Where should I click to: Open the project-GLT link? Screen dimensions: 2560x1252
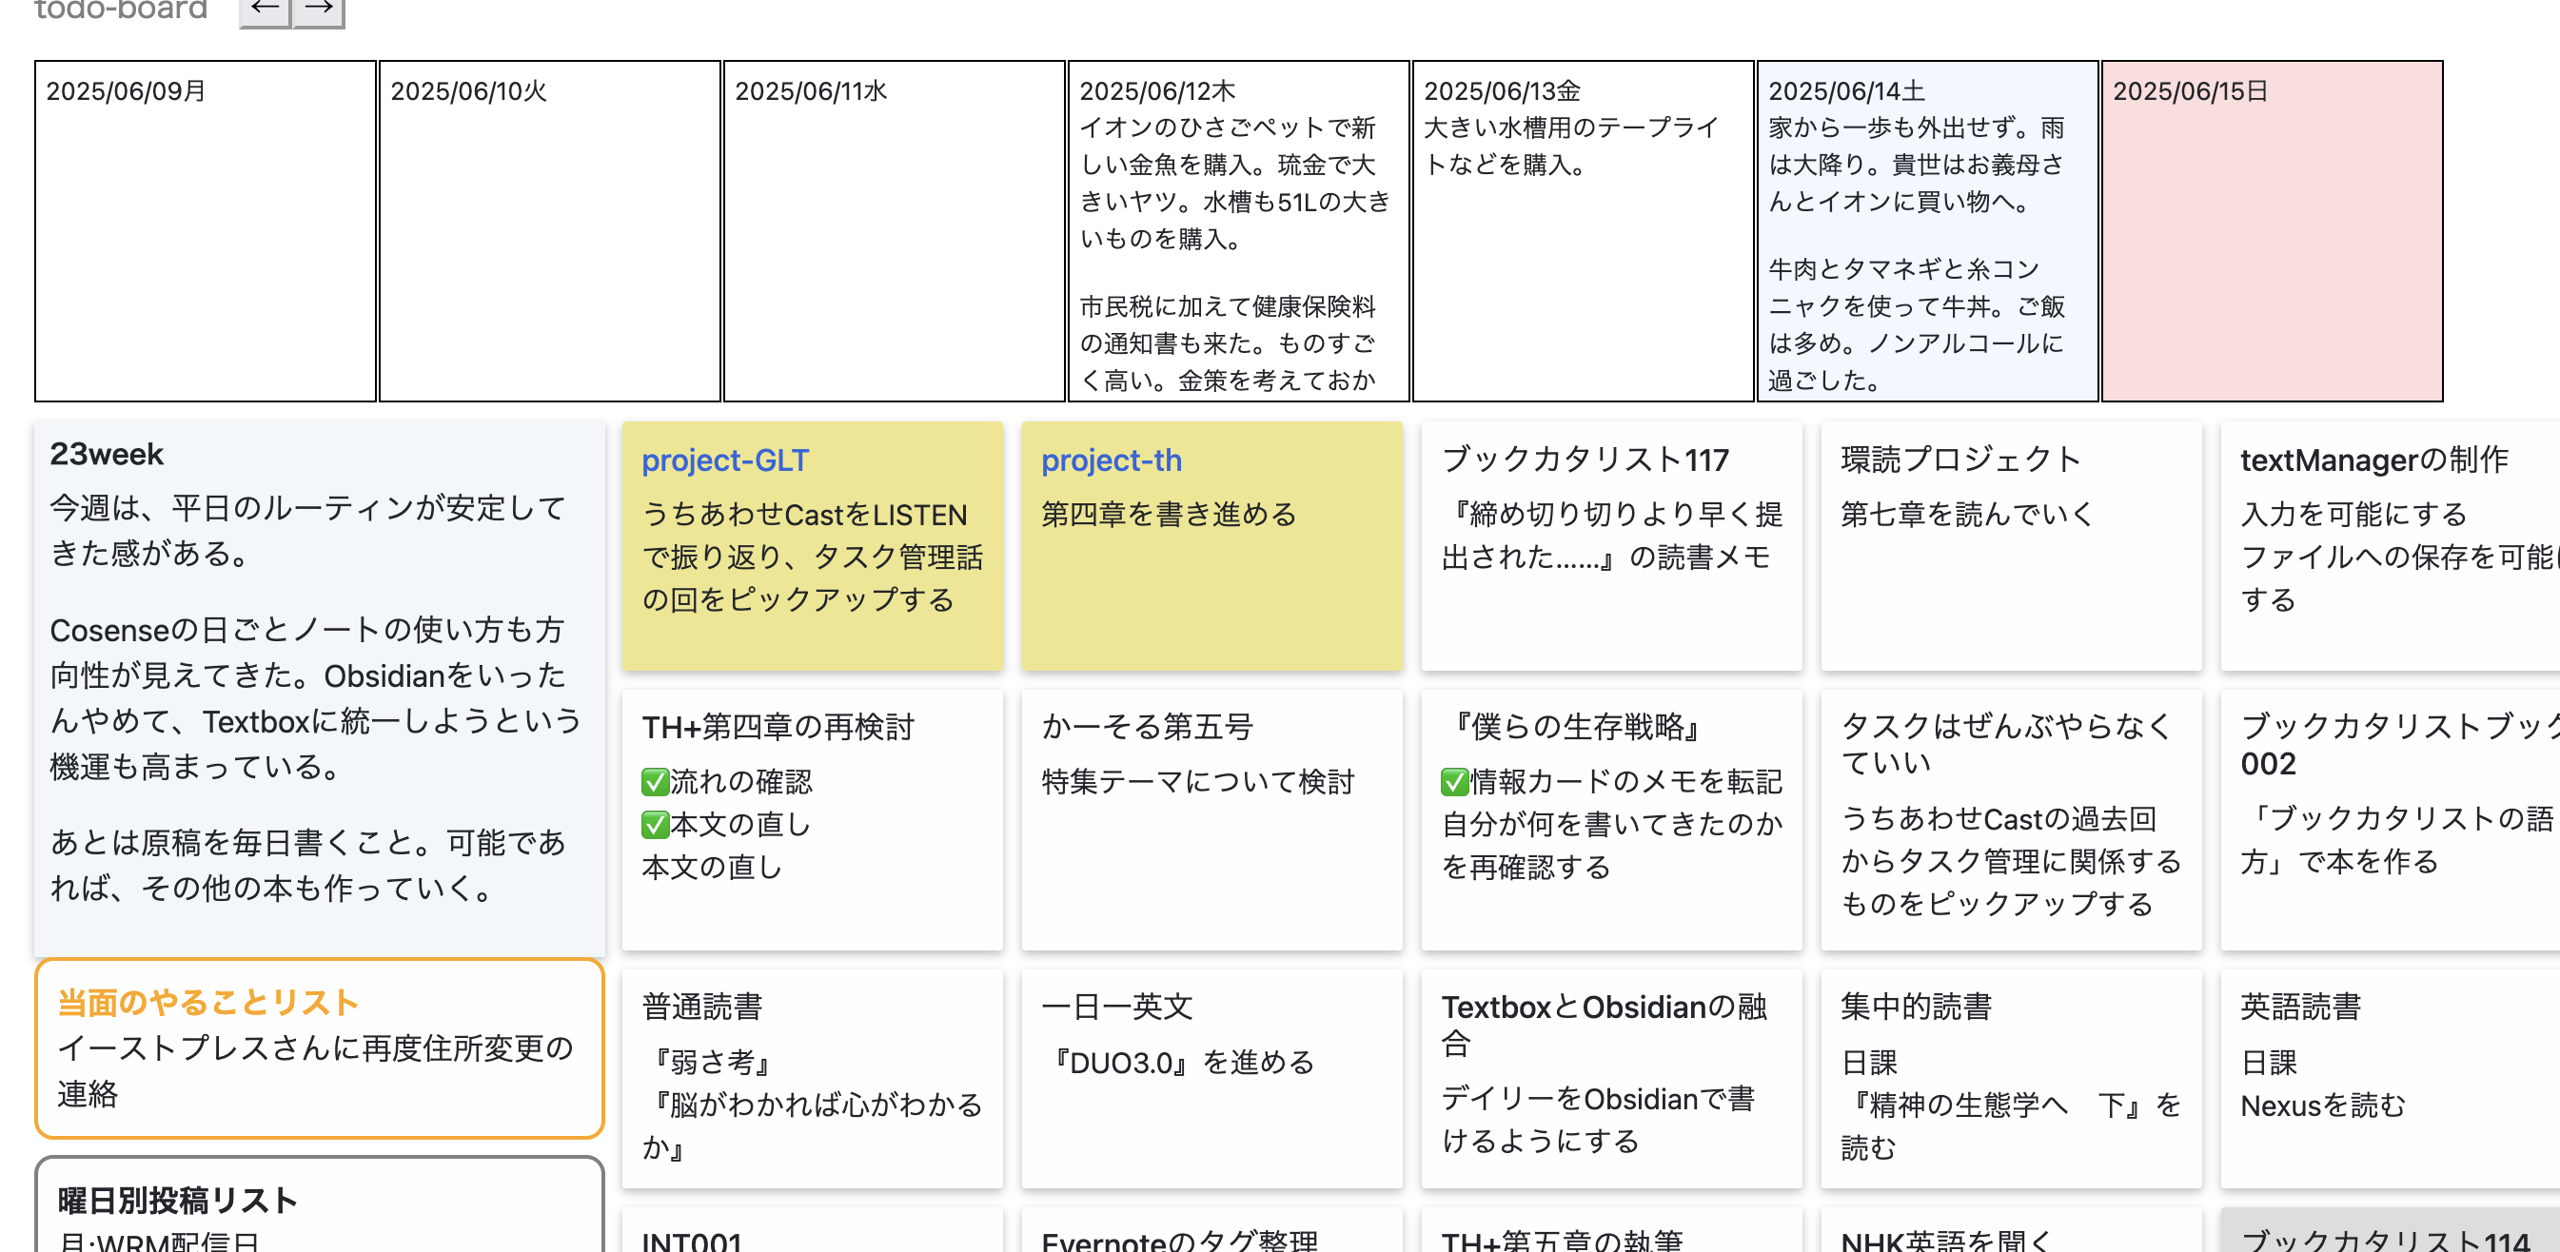click(724, 460)
